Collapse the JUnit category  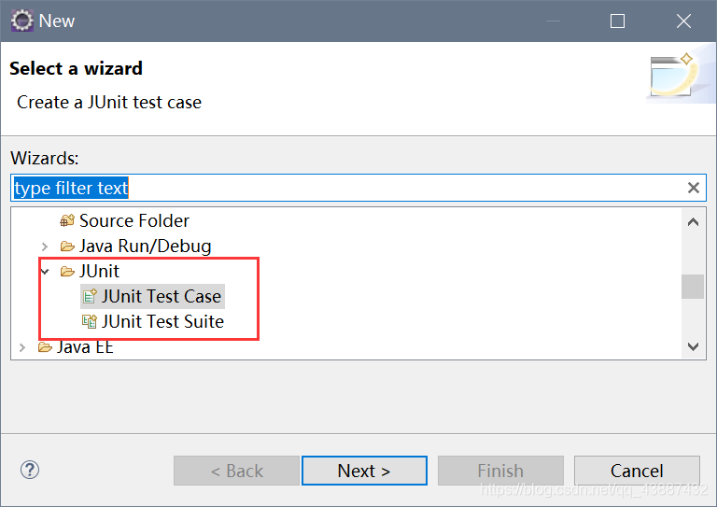(x=45, y=272)
